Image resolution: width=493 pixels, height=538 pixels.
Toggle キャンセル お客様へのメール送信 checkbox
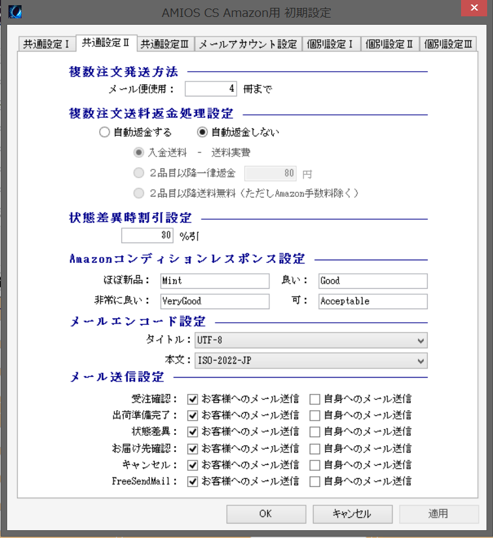pos(192,465)
